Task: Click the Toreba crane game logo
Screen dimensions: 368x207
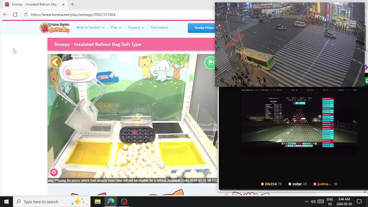Action: point(55,28)
